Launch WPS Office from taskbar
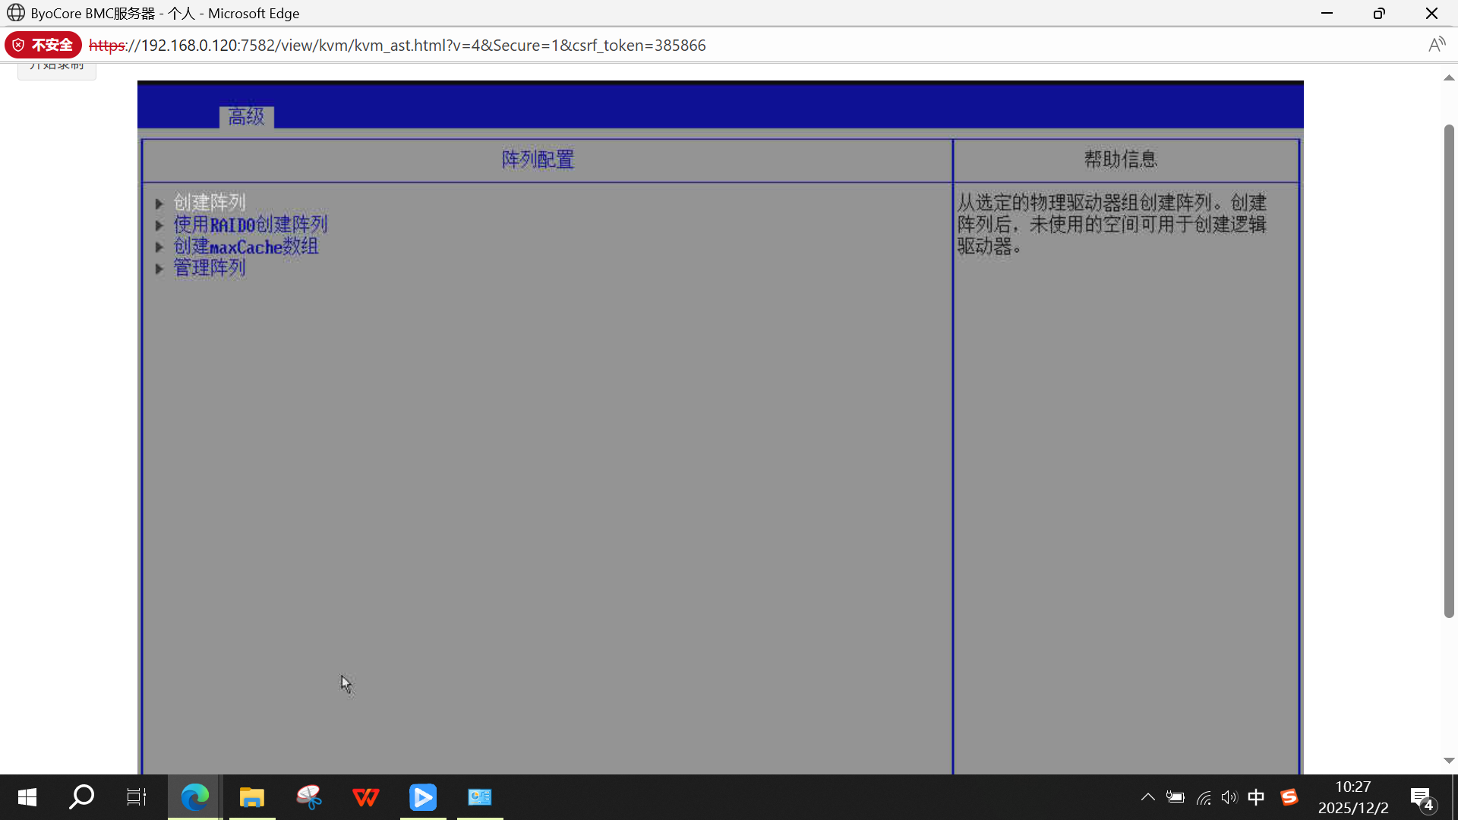 pyautogui.click(x=365, y=797)
